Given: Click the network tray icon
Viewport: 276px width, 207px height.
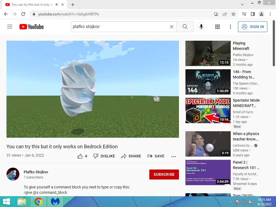Looking at the screenshot, I should [244, 202].
